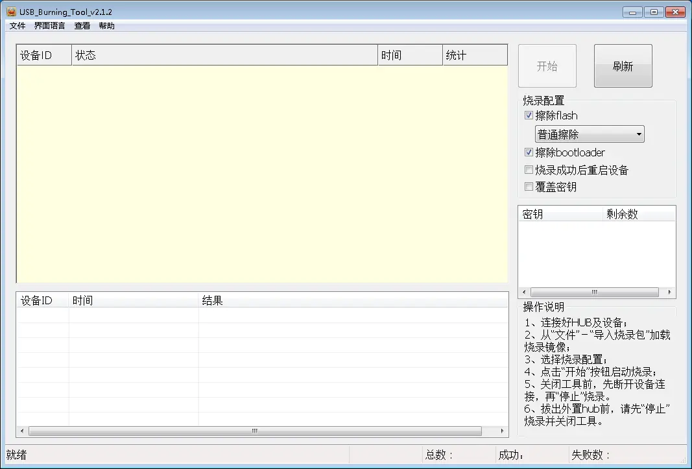Click the 状态 column header
The height and width of the screenshot is (469, 692).
click(224, 55)
